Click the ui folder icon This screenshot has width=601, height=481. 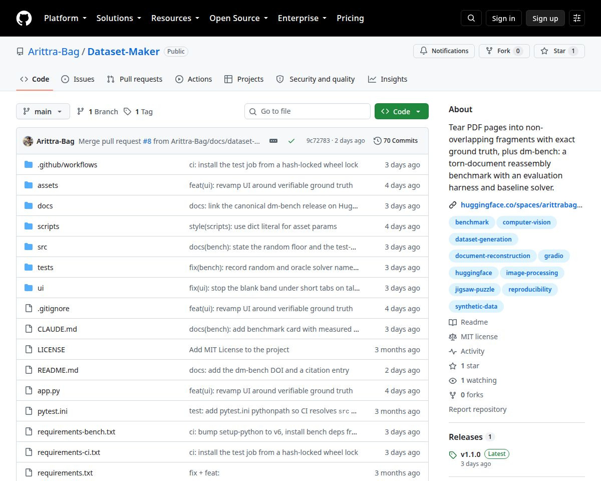tap(29, 288)
